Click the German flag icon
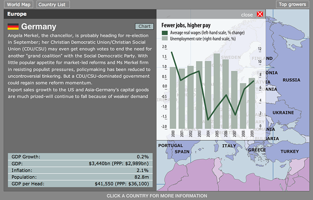Screen dimensions: 313x200 pos(13,27)
